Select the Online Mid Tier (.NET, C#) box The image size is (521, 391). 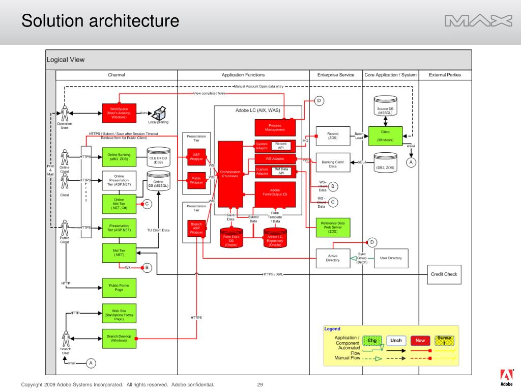[119, 204]
